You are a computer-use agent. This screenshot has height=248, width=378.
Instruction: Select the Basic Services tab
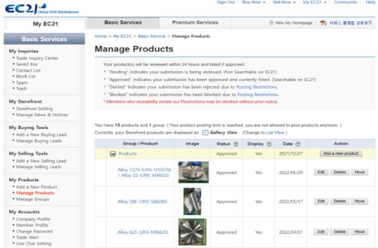click(x=123, y=23)
